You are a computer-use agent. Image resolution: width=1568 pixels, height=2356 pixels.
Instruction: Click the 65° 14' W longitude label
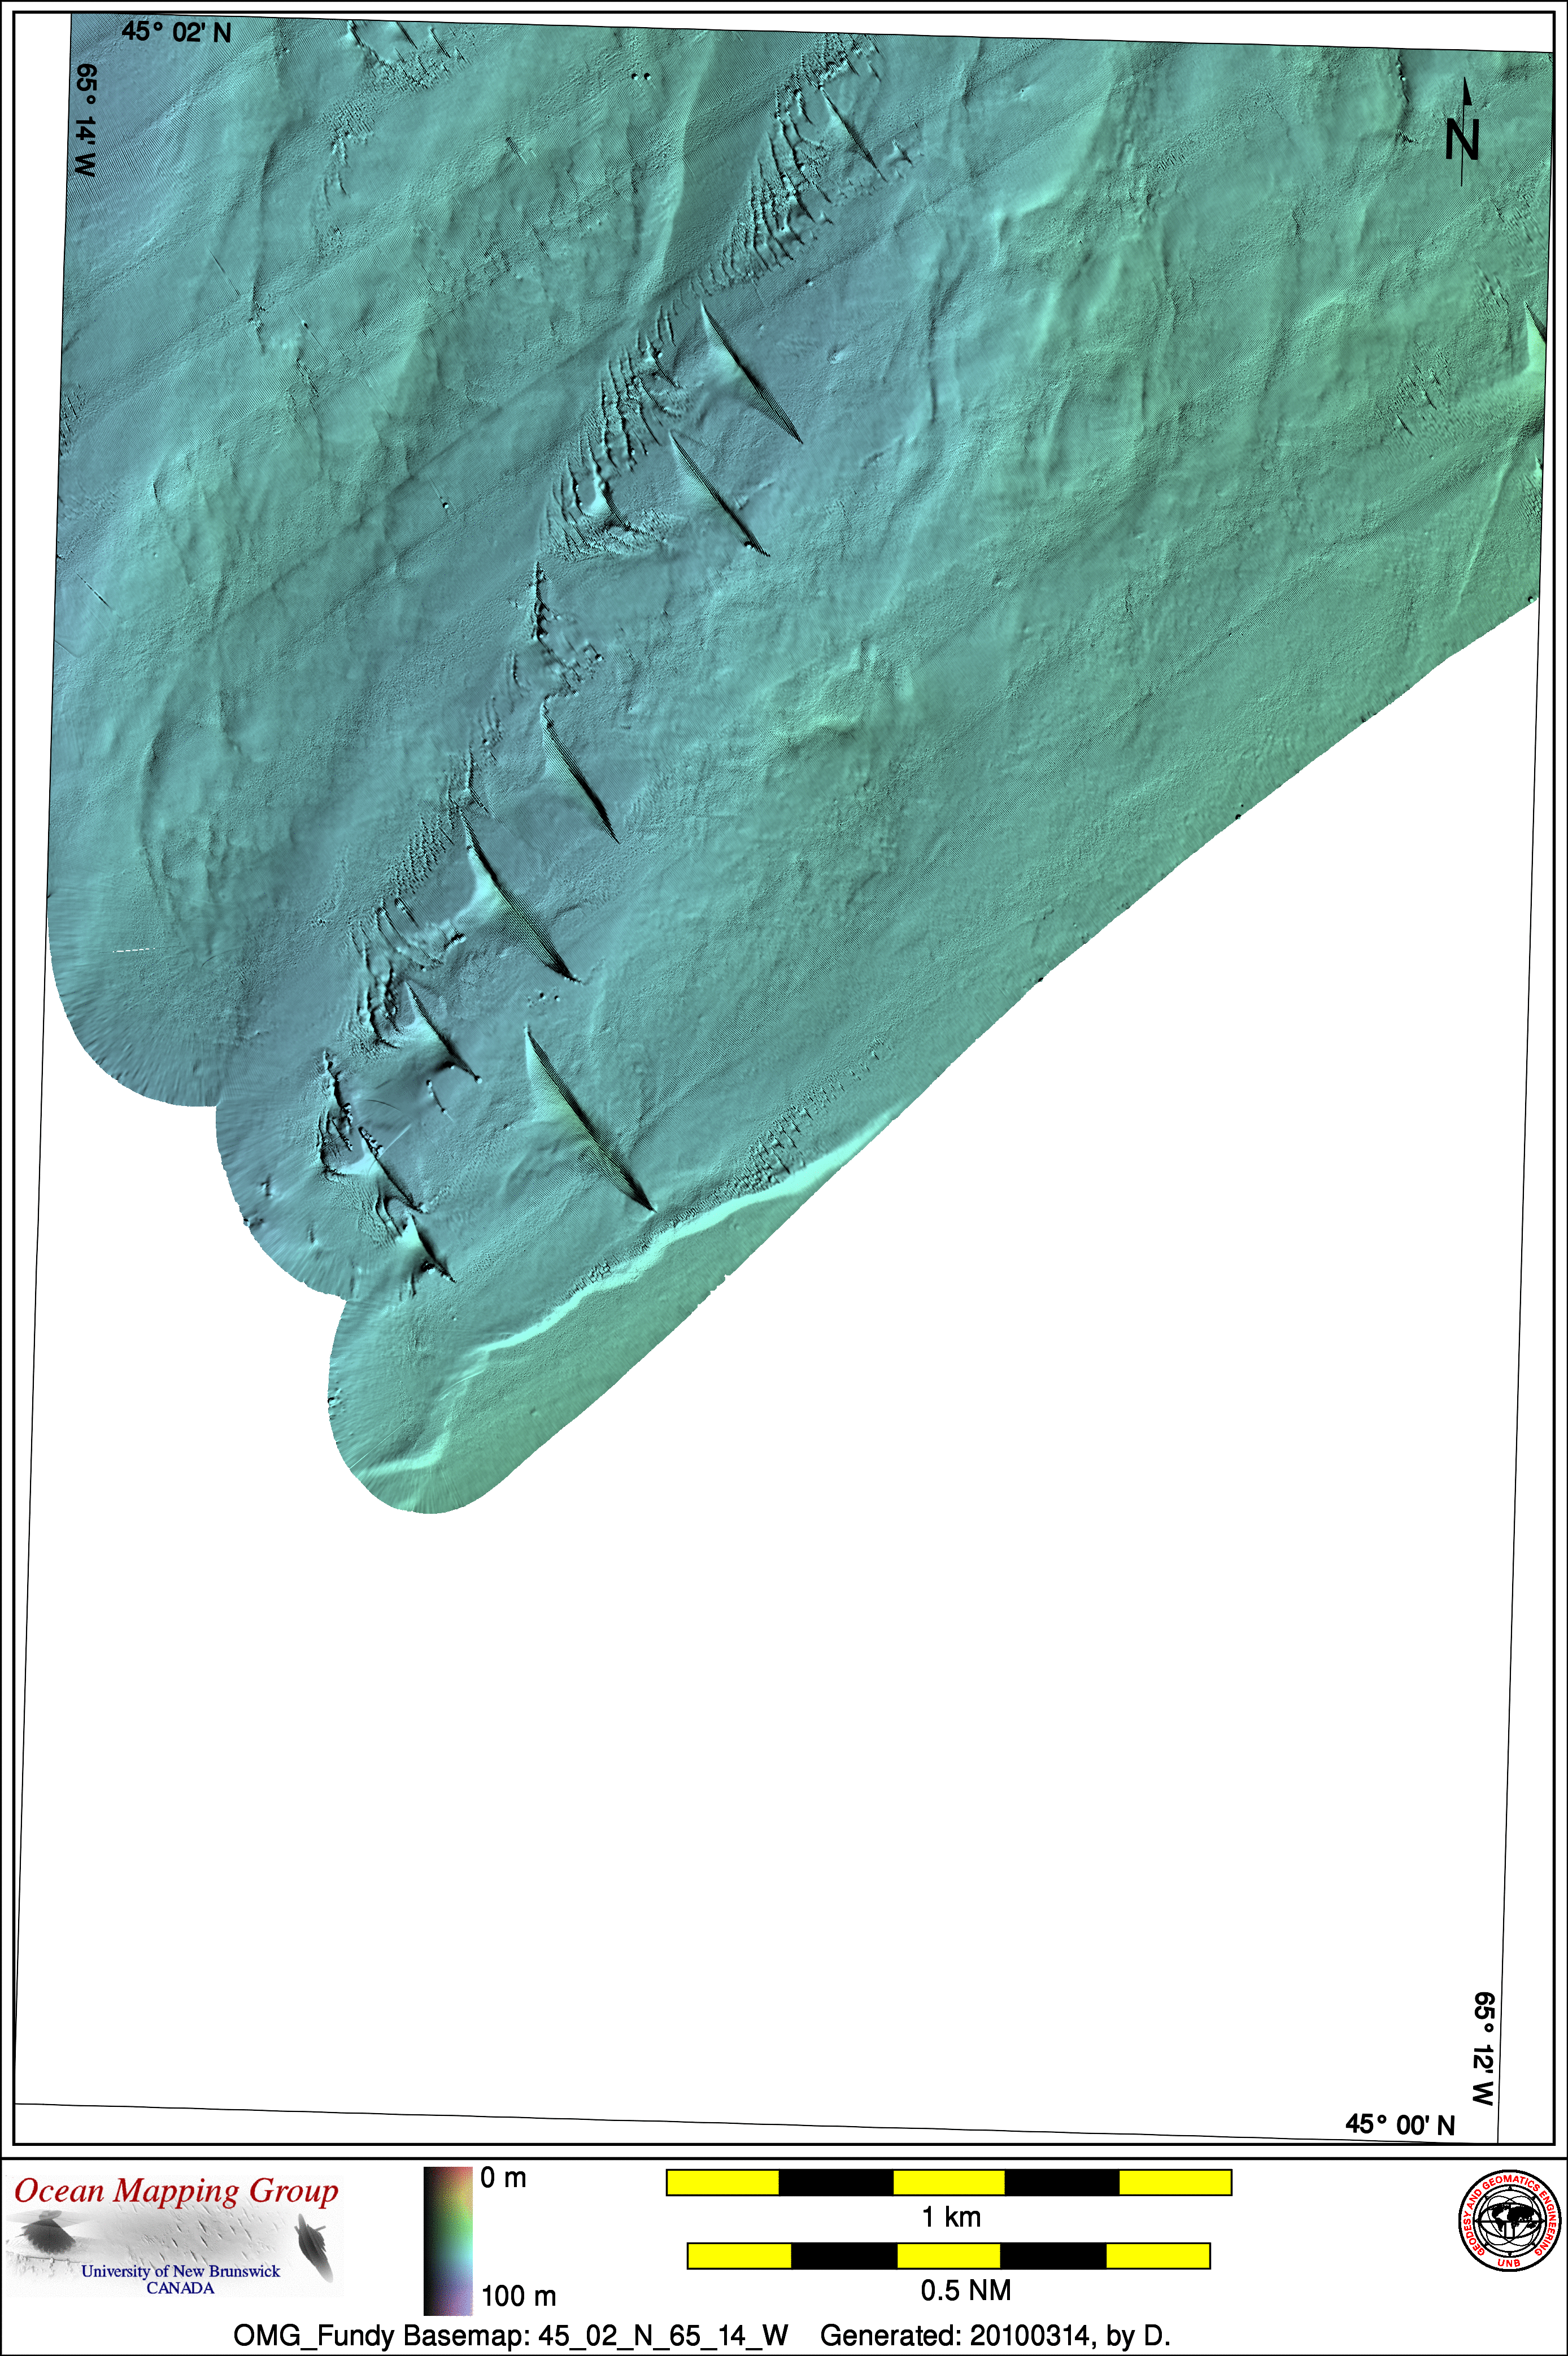(x=86, y=120)
